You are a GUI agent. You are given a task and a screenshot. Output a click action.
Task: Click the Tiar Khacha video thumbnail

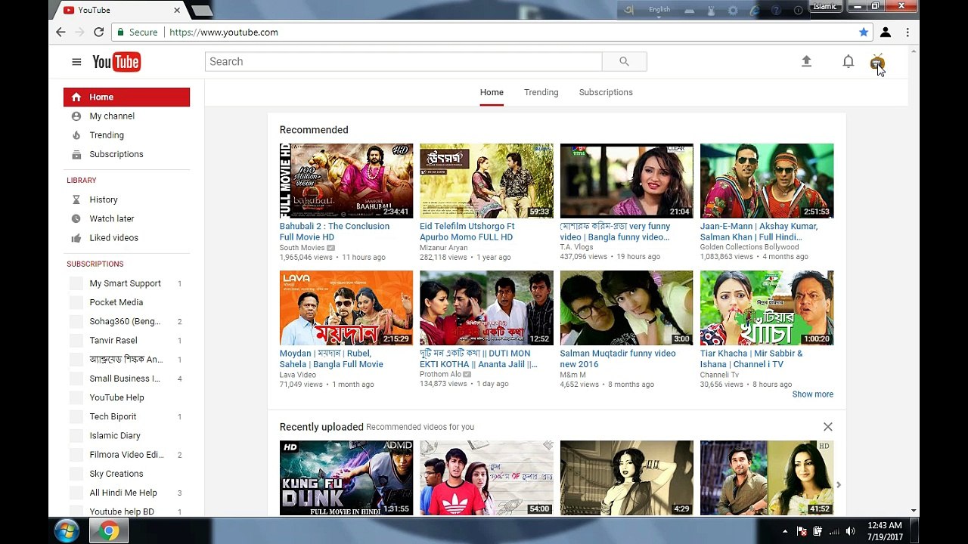[767, 308]
